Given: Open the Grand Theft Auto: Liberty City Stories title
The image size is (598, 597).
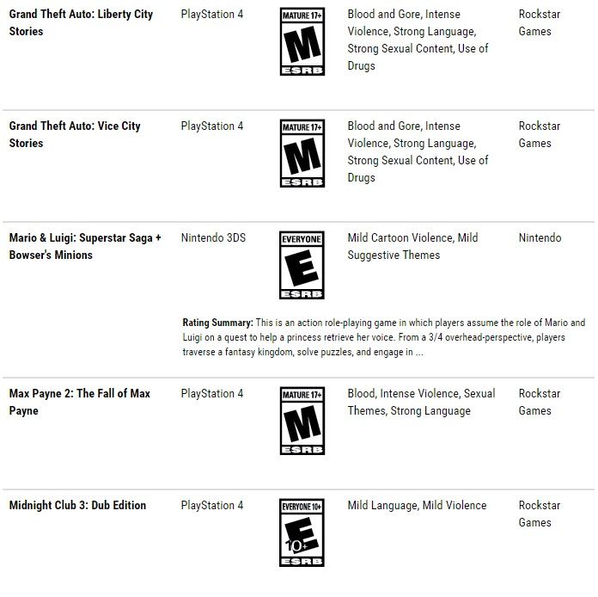Looking at the screenshot, I should tap(81, 23).
